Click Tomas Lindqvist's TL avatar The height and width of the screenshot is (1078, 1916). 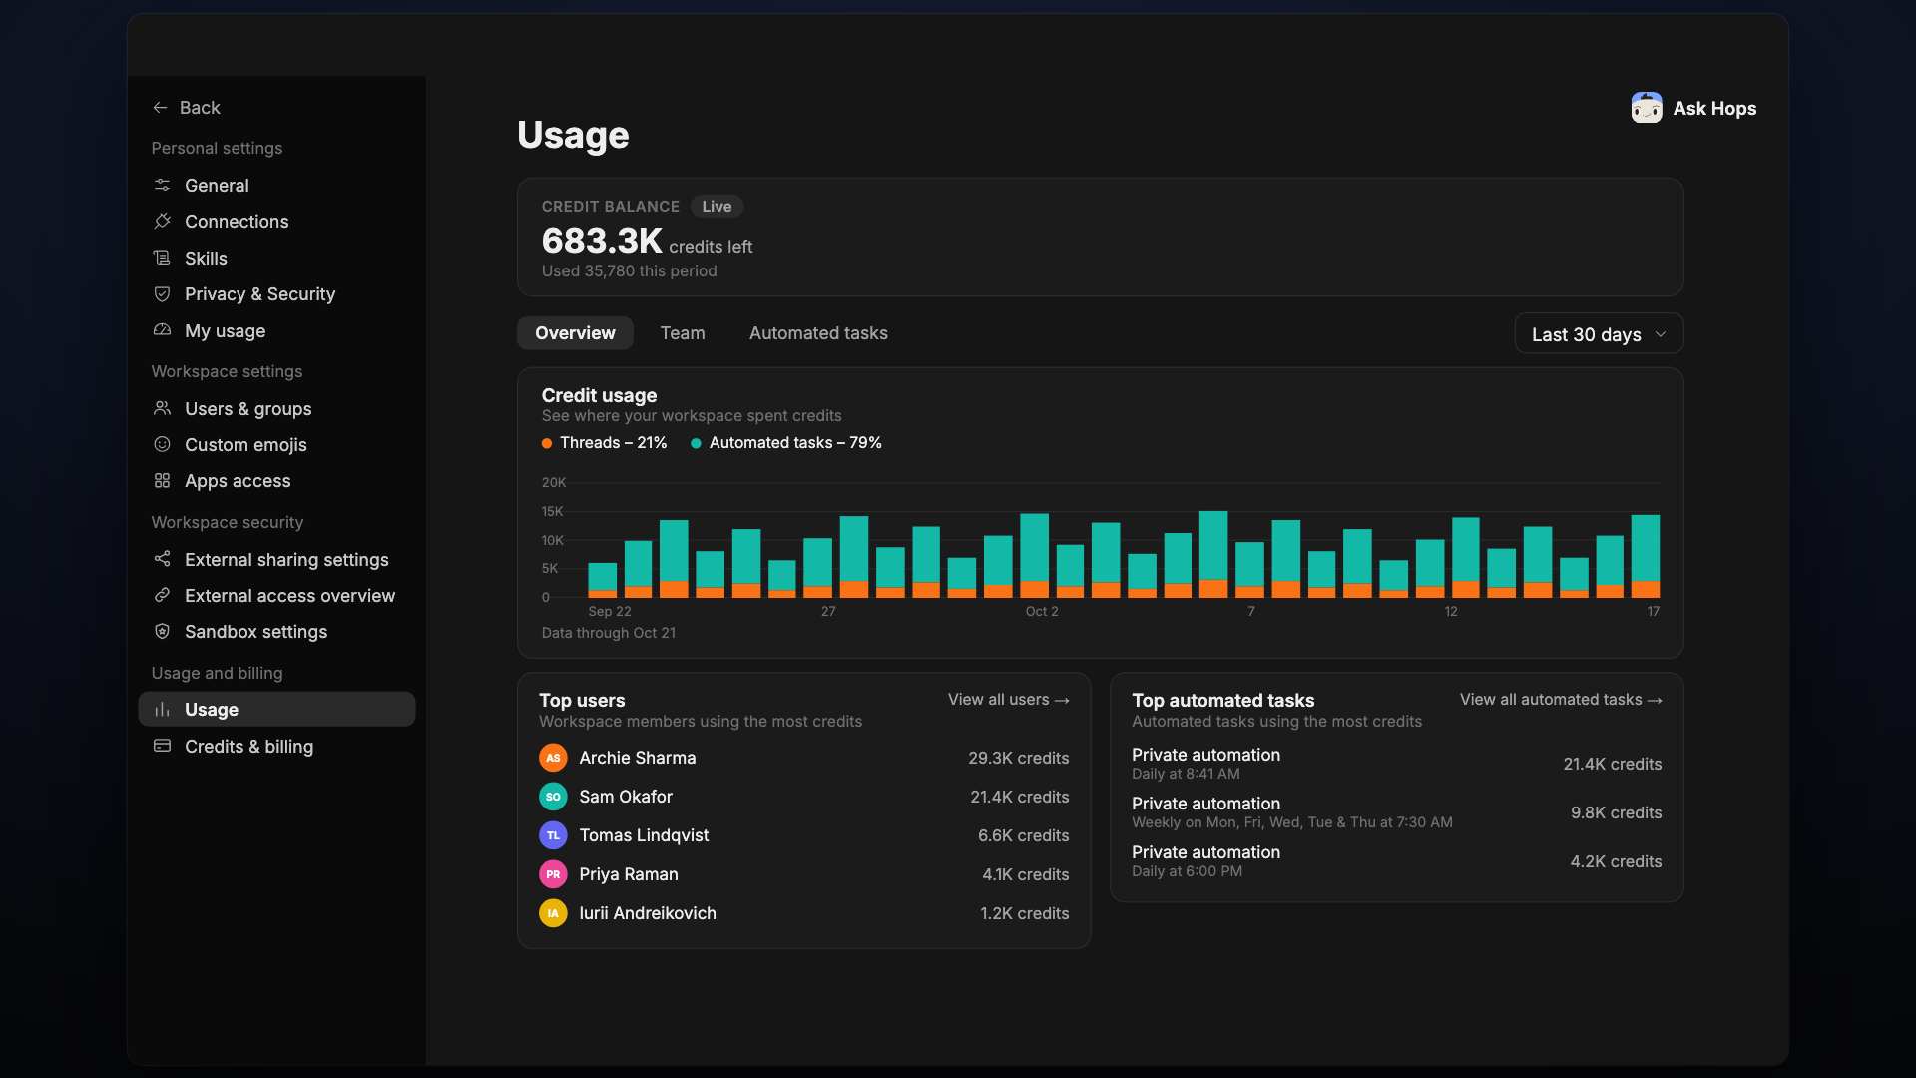coord(553,835)
